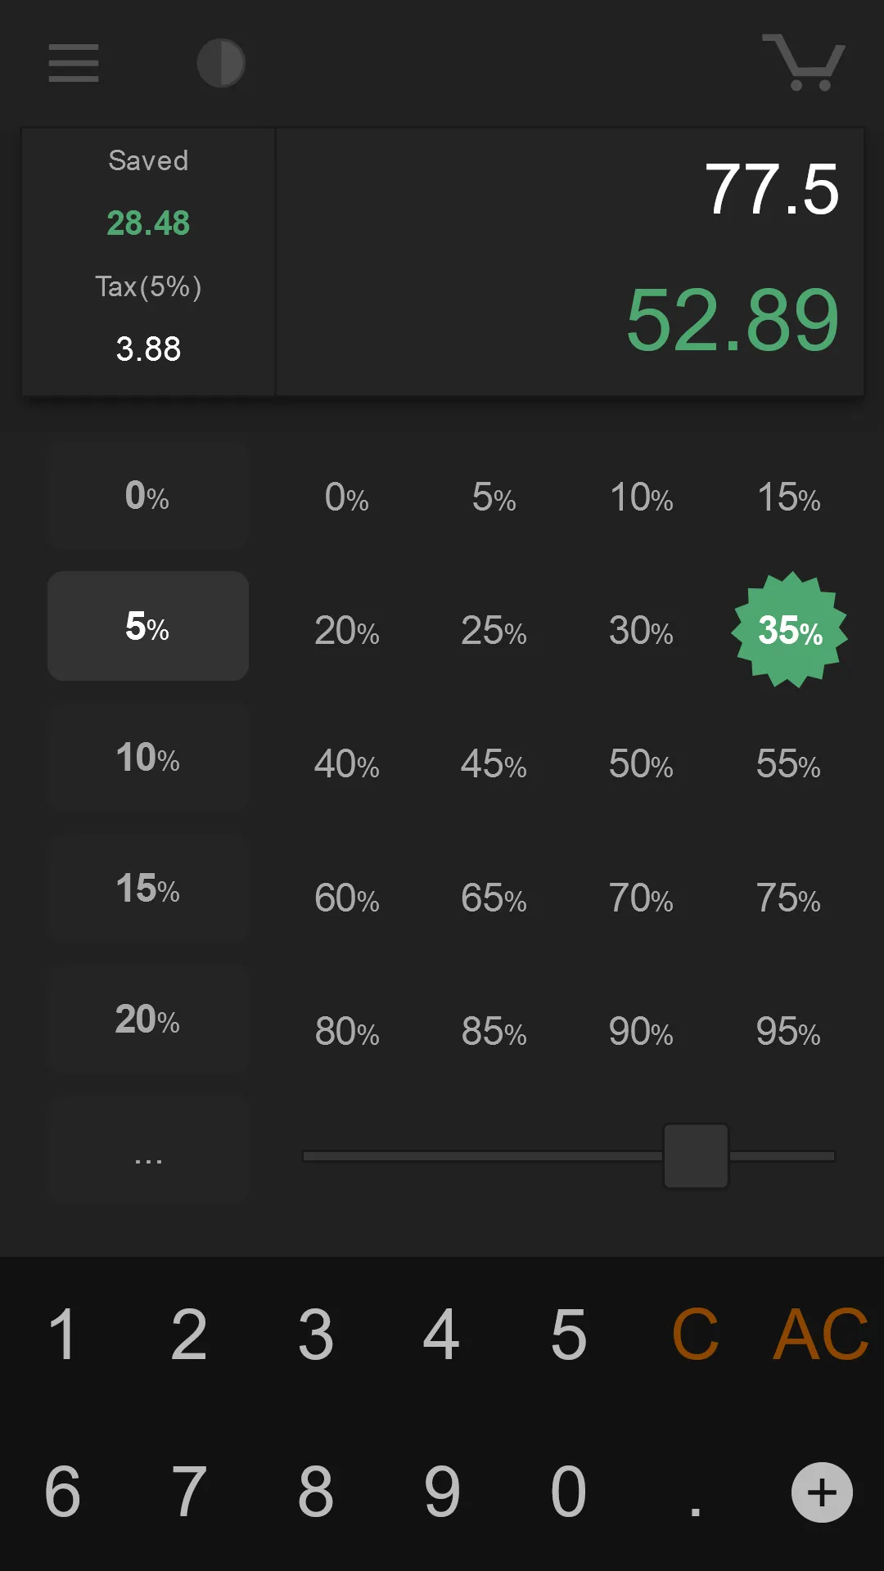Choose the 25% discount
Viewport: 884px width, 1571px height.
(494, 631)
